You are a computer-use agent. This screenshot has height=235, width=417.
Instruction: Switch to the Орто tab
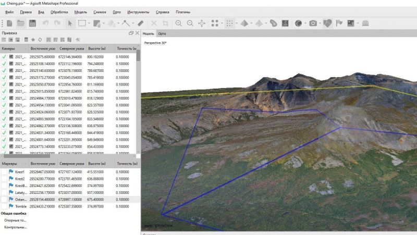162,33
